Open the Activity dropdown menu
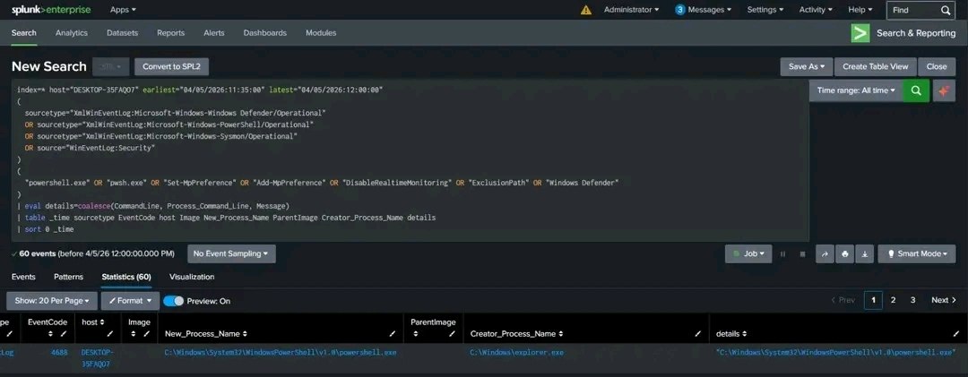 coord(816,10)
